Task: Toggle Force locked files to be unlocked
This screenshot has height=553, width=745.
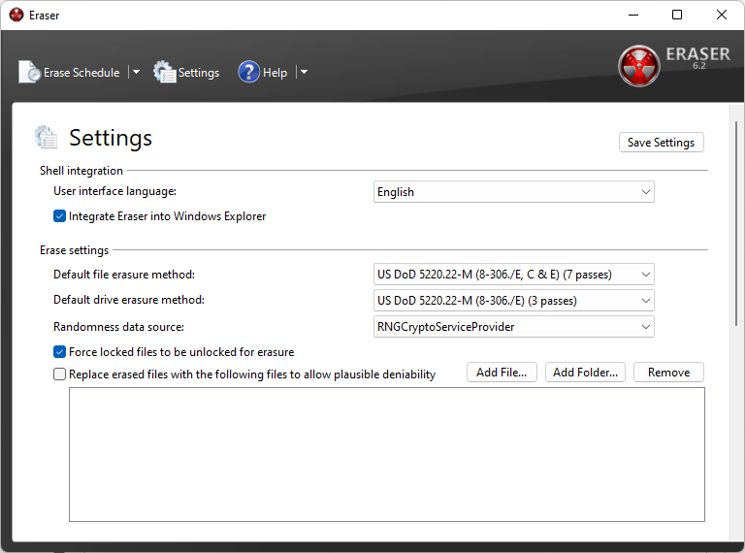Action: click(59, 352)
